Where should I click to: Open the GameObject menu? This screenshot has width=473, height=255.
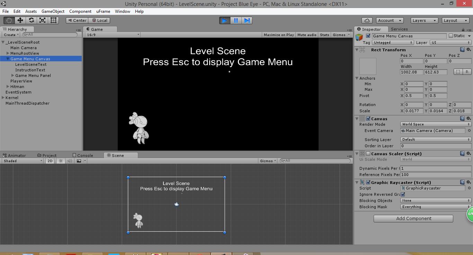pos(53,11)
